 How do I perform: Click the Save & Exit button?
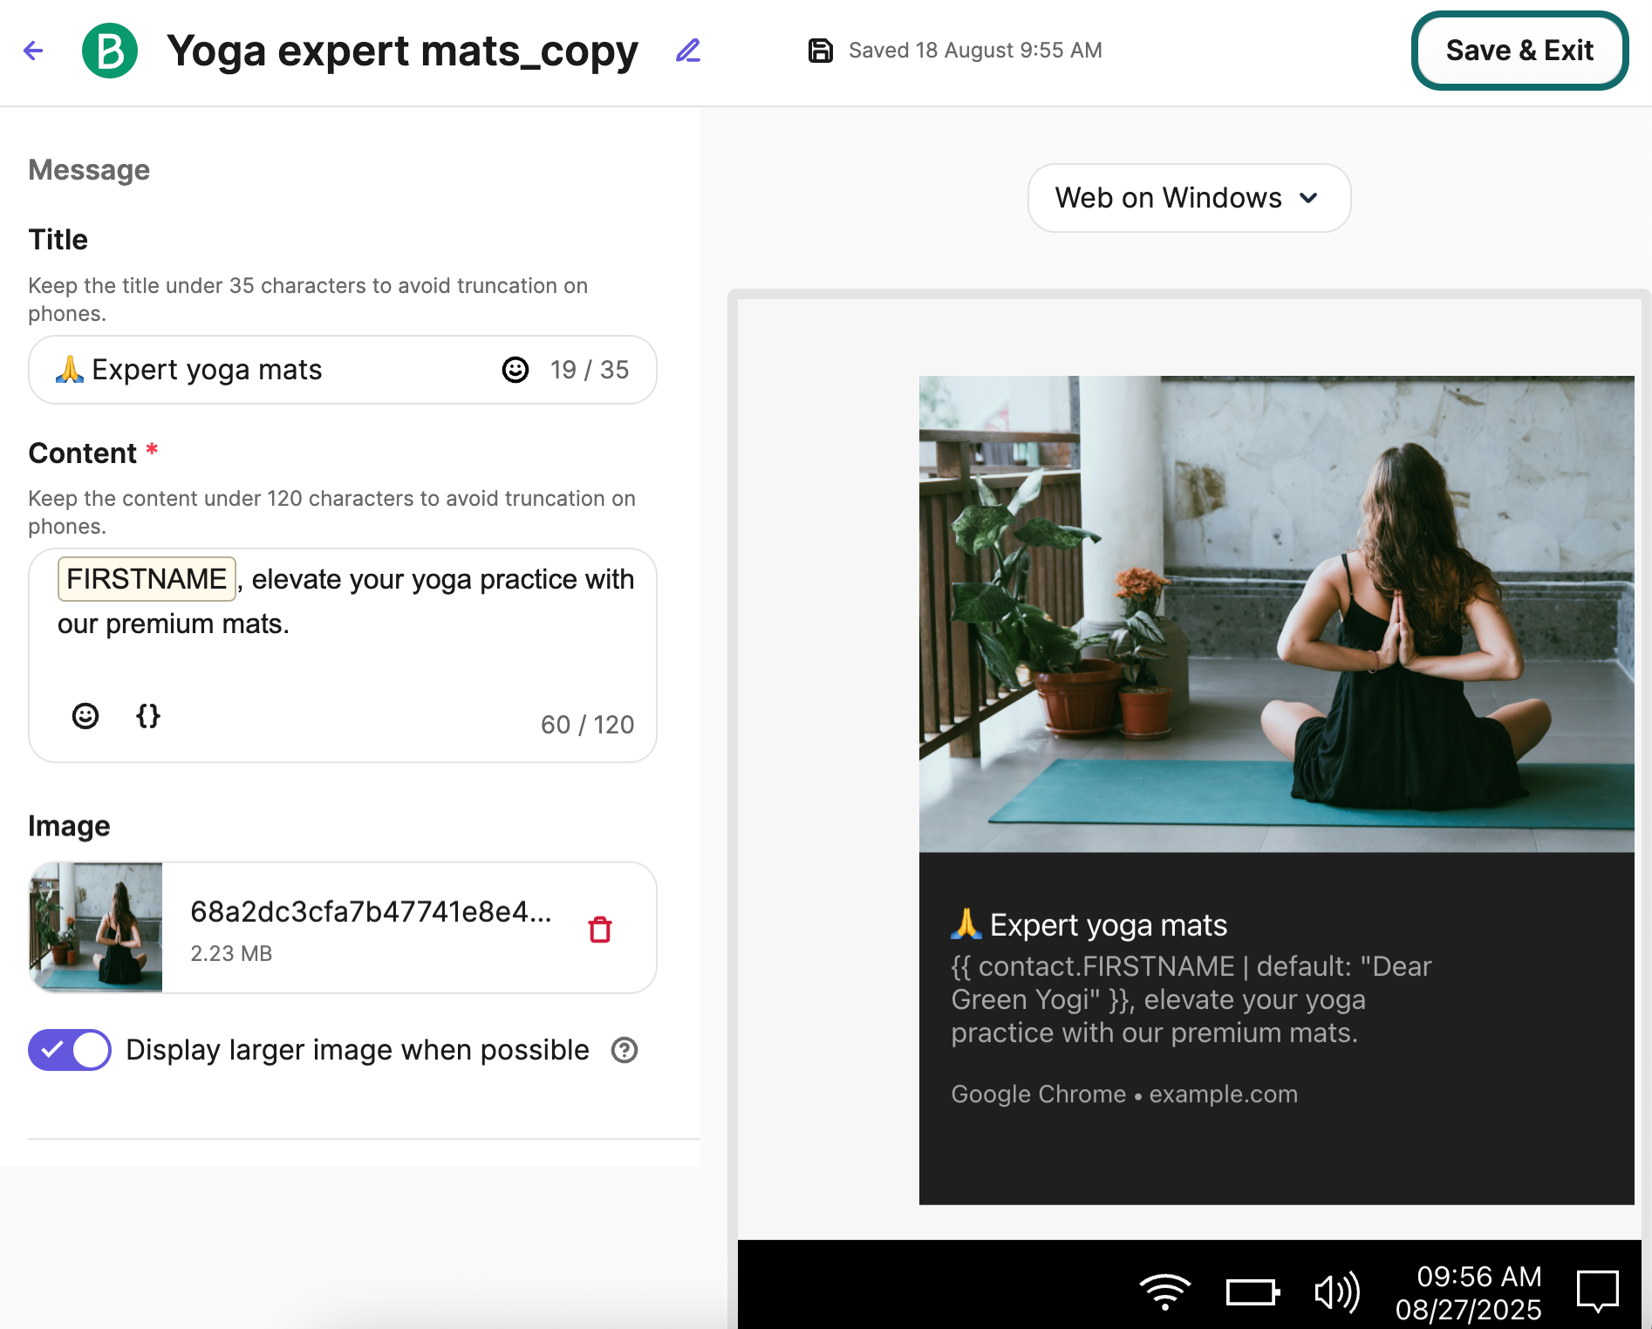1519,51
